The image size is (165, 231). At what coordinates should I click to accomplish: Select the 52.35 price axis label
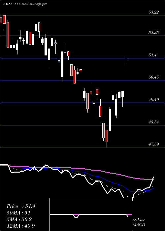coord(154,33)
